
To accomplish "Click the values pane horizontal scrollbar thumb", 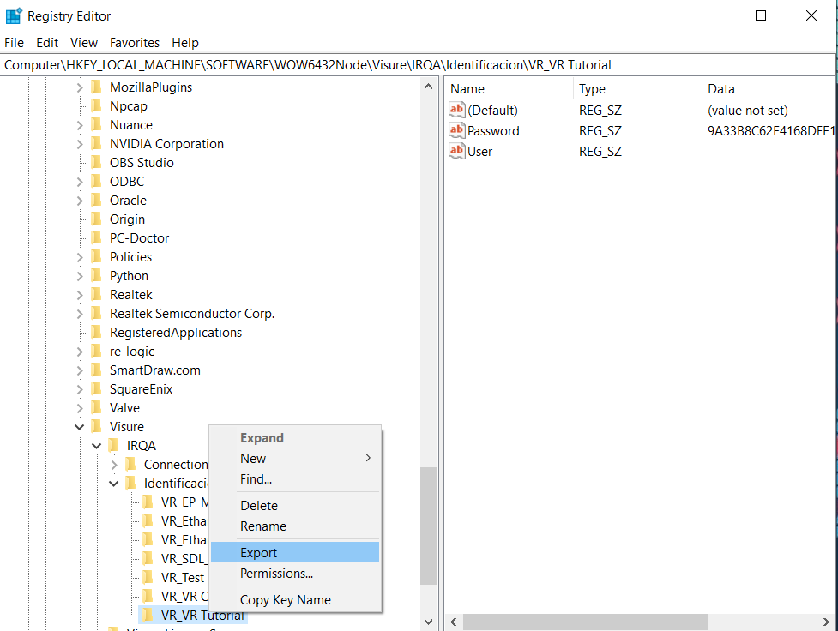I will pyautogui.click(x=585, y=622).
